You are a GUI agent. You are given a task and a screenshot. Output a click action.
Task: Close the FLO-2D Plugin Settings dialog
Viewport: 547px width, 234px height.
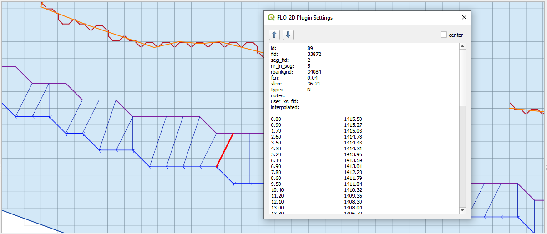pos(464,17)
